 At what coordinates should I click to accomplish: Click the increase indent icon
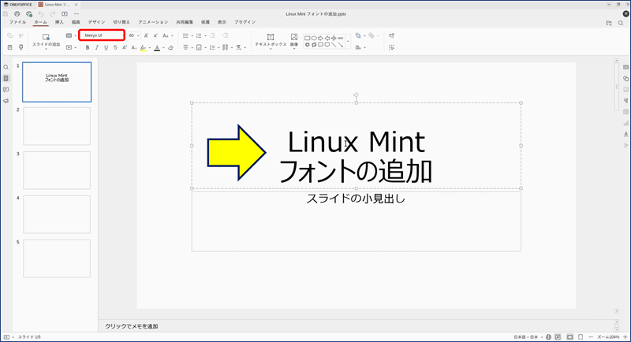click(226, 35)
